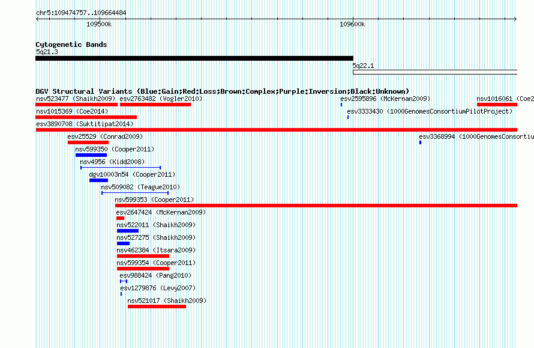Click the 5q22.1 band label
This screenshot has width=534, height=348.
[363, 66]
